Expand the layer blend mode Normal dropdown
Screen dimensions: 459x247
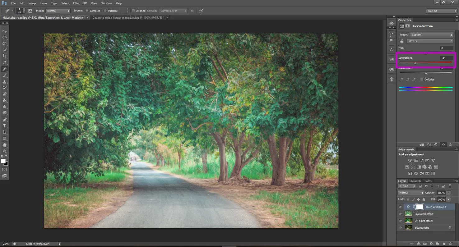[411, 193]
